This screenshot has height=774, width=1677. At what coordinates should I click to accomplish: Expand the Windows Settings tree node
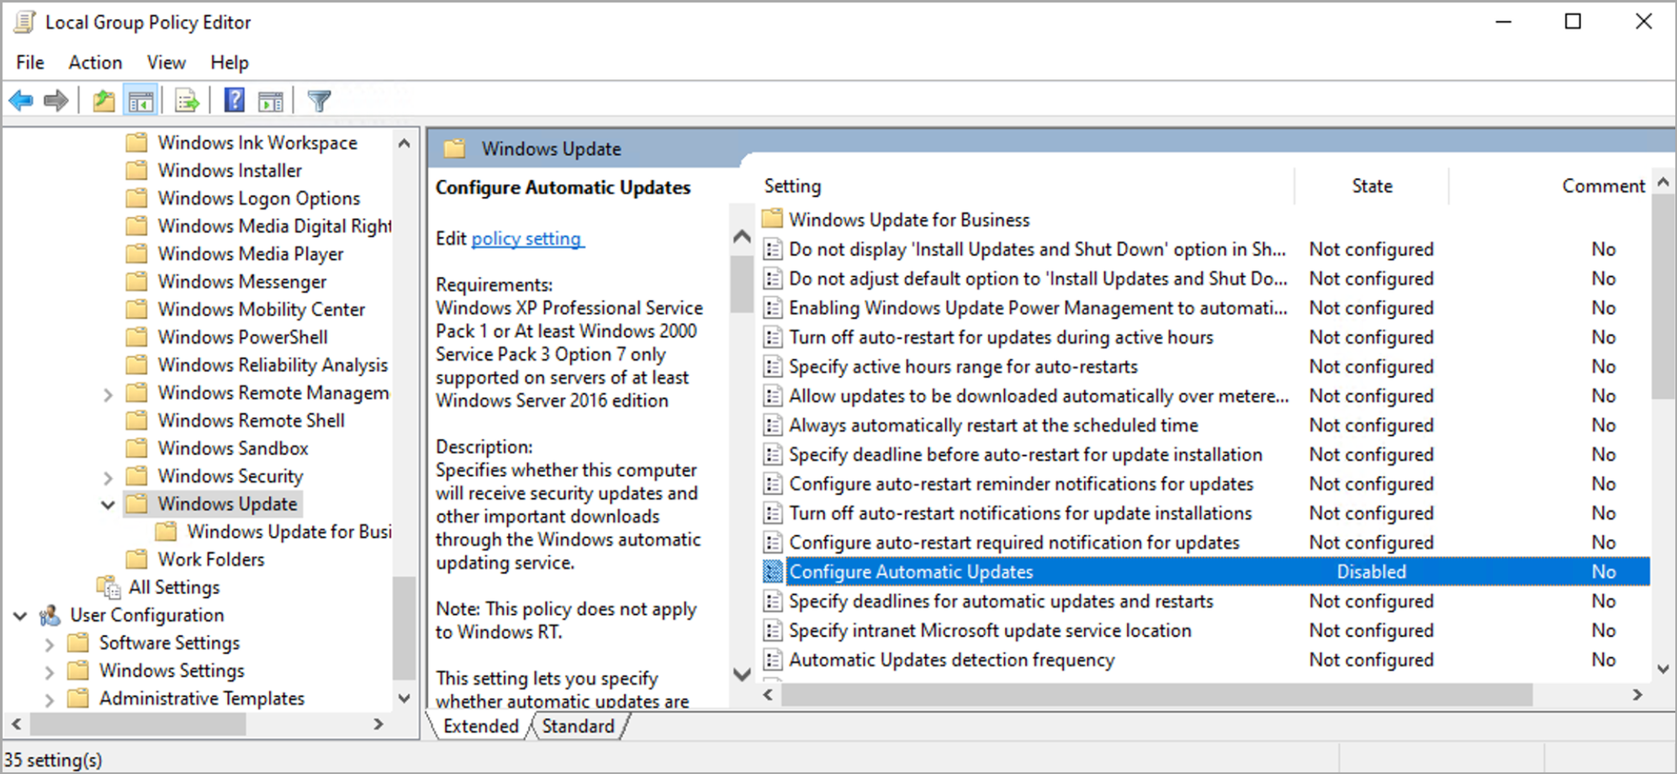pyautogui.click(x=49, y=672)
